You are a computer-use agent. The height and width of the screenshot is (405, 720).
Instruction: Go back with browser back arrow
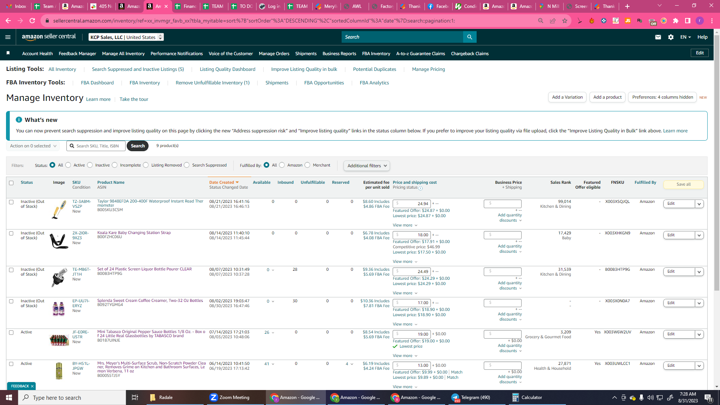[8, 21]
